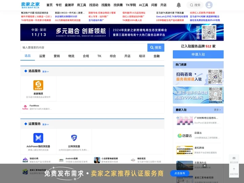Click the Andvids视频 logo icon
This screenshot has height=183, width=244.
(61, 160)
